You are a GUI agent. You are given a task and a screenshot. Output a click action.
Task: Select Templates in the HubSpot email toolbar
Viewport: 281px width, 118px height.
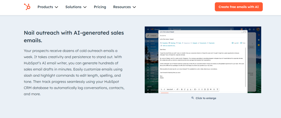pos(165,43)
